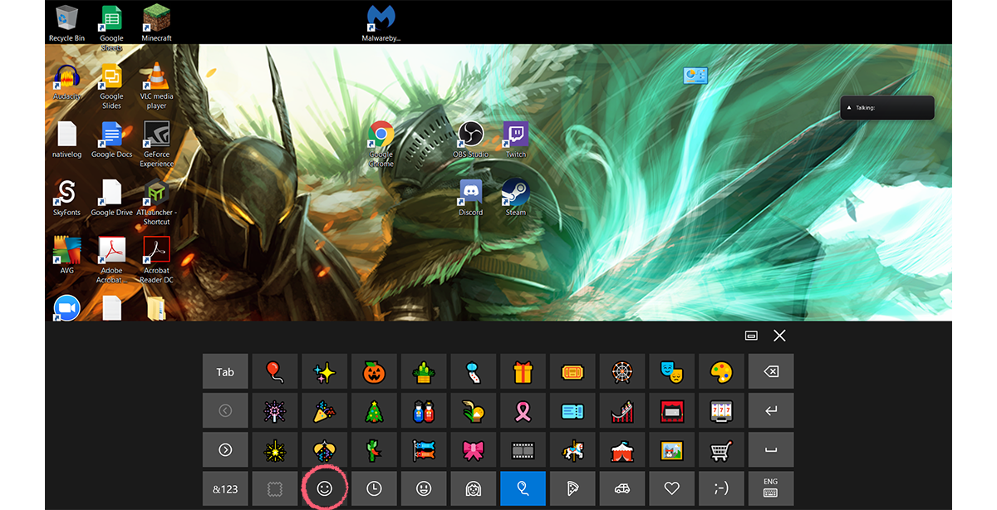The image size is (997, 510).
Task: Select the highlighted balloon celebrations category tab
Action: [x=523, y=488]
